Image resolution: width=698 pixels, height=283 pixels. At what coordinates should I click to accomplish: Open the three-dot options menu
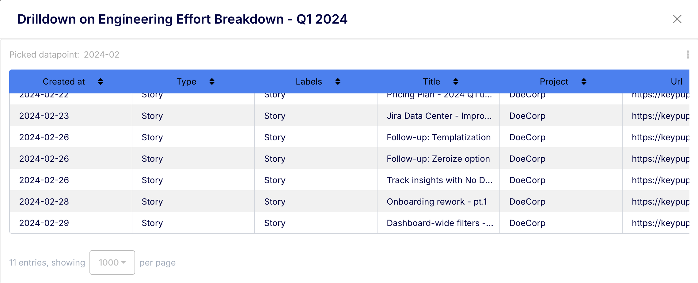(688, 55)
